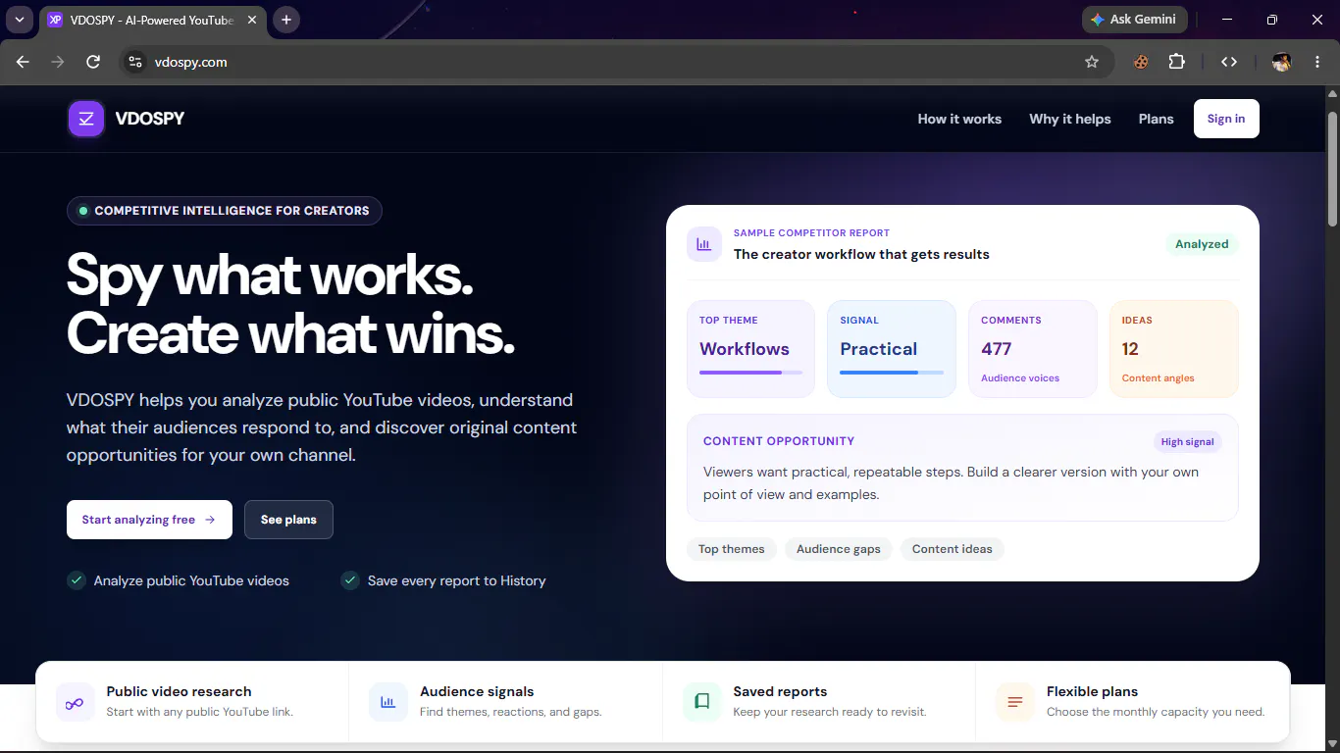The image size is (1340, 753).
Task: Click the Ask Gemini button
Action: point(1135,20)
